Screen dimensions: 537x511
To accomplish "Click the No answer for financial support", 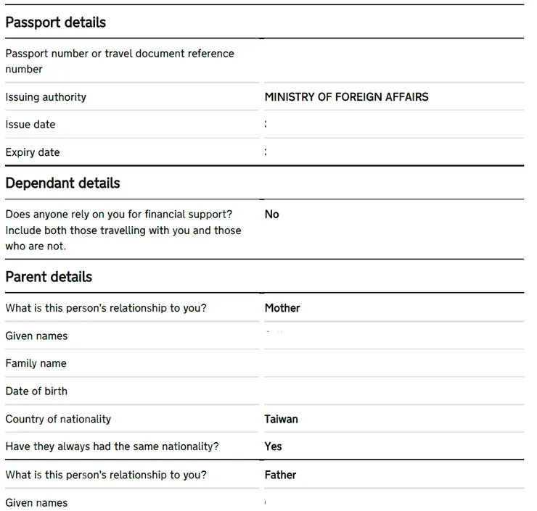I will tap(272, 215).
